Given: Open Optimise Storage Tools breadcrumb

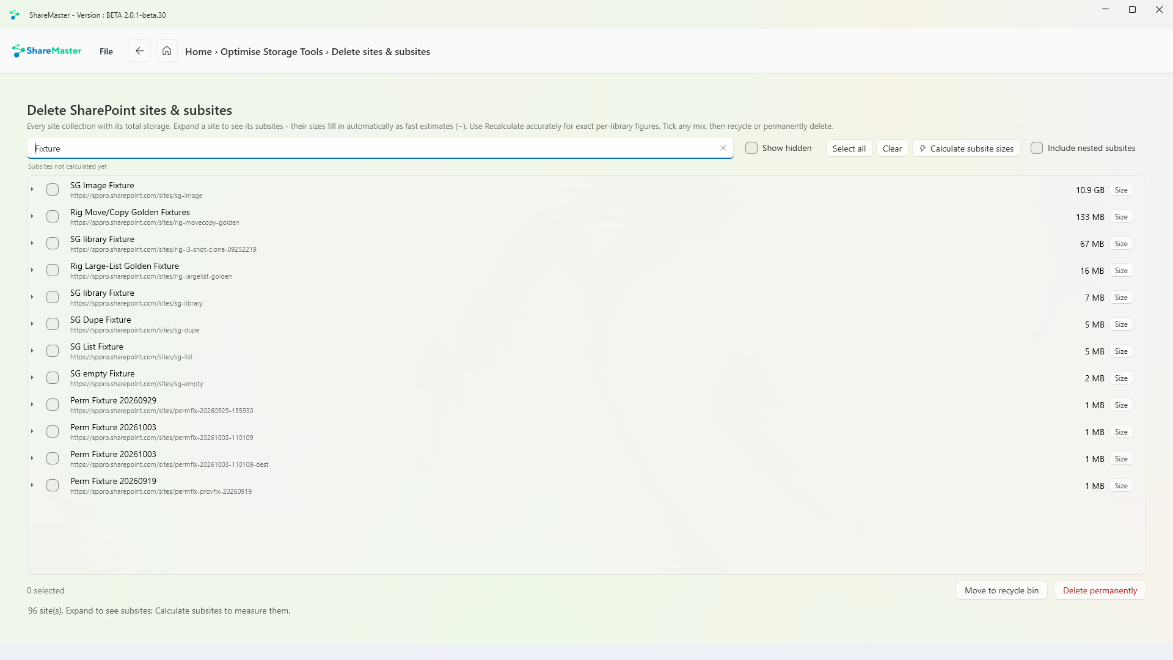Looking at the screenshot, I should [272, 51].
